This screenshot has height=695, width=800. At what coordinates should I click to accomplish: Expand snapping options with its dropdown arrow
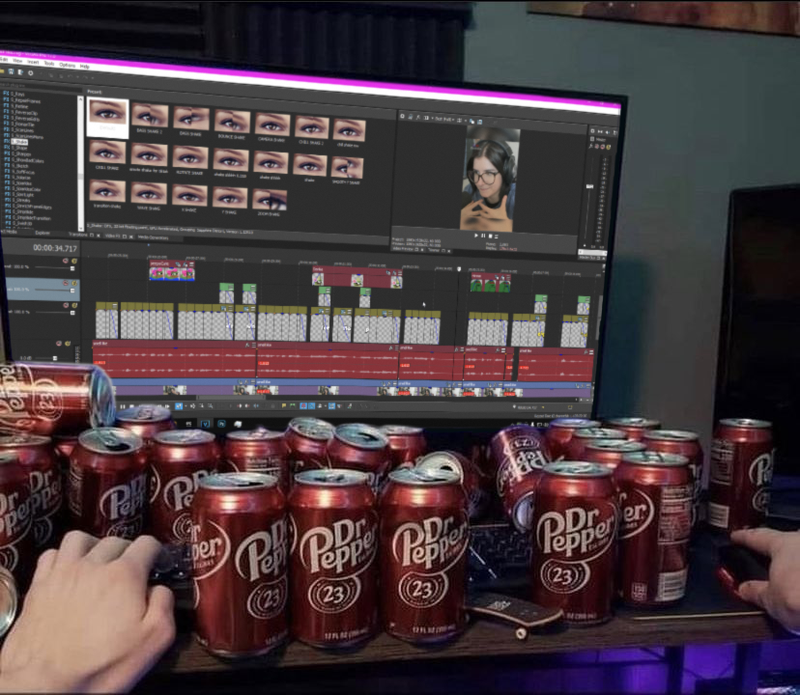pos(326,405)
